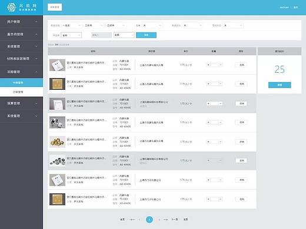Screen dimensions: 306x229
Task: Click minus icon in the black bearings row
Action: click(x=220, y=161)
